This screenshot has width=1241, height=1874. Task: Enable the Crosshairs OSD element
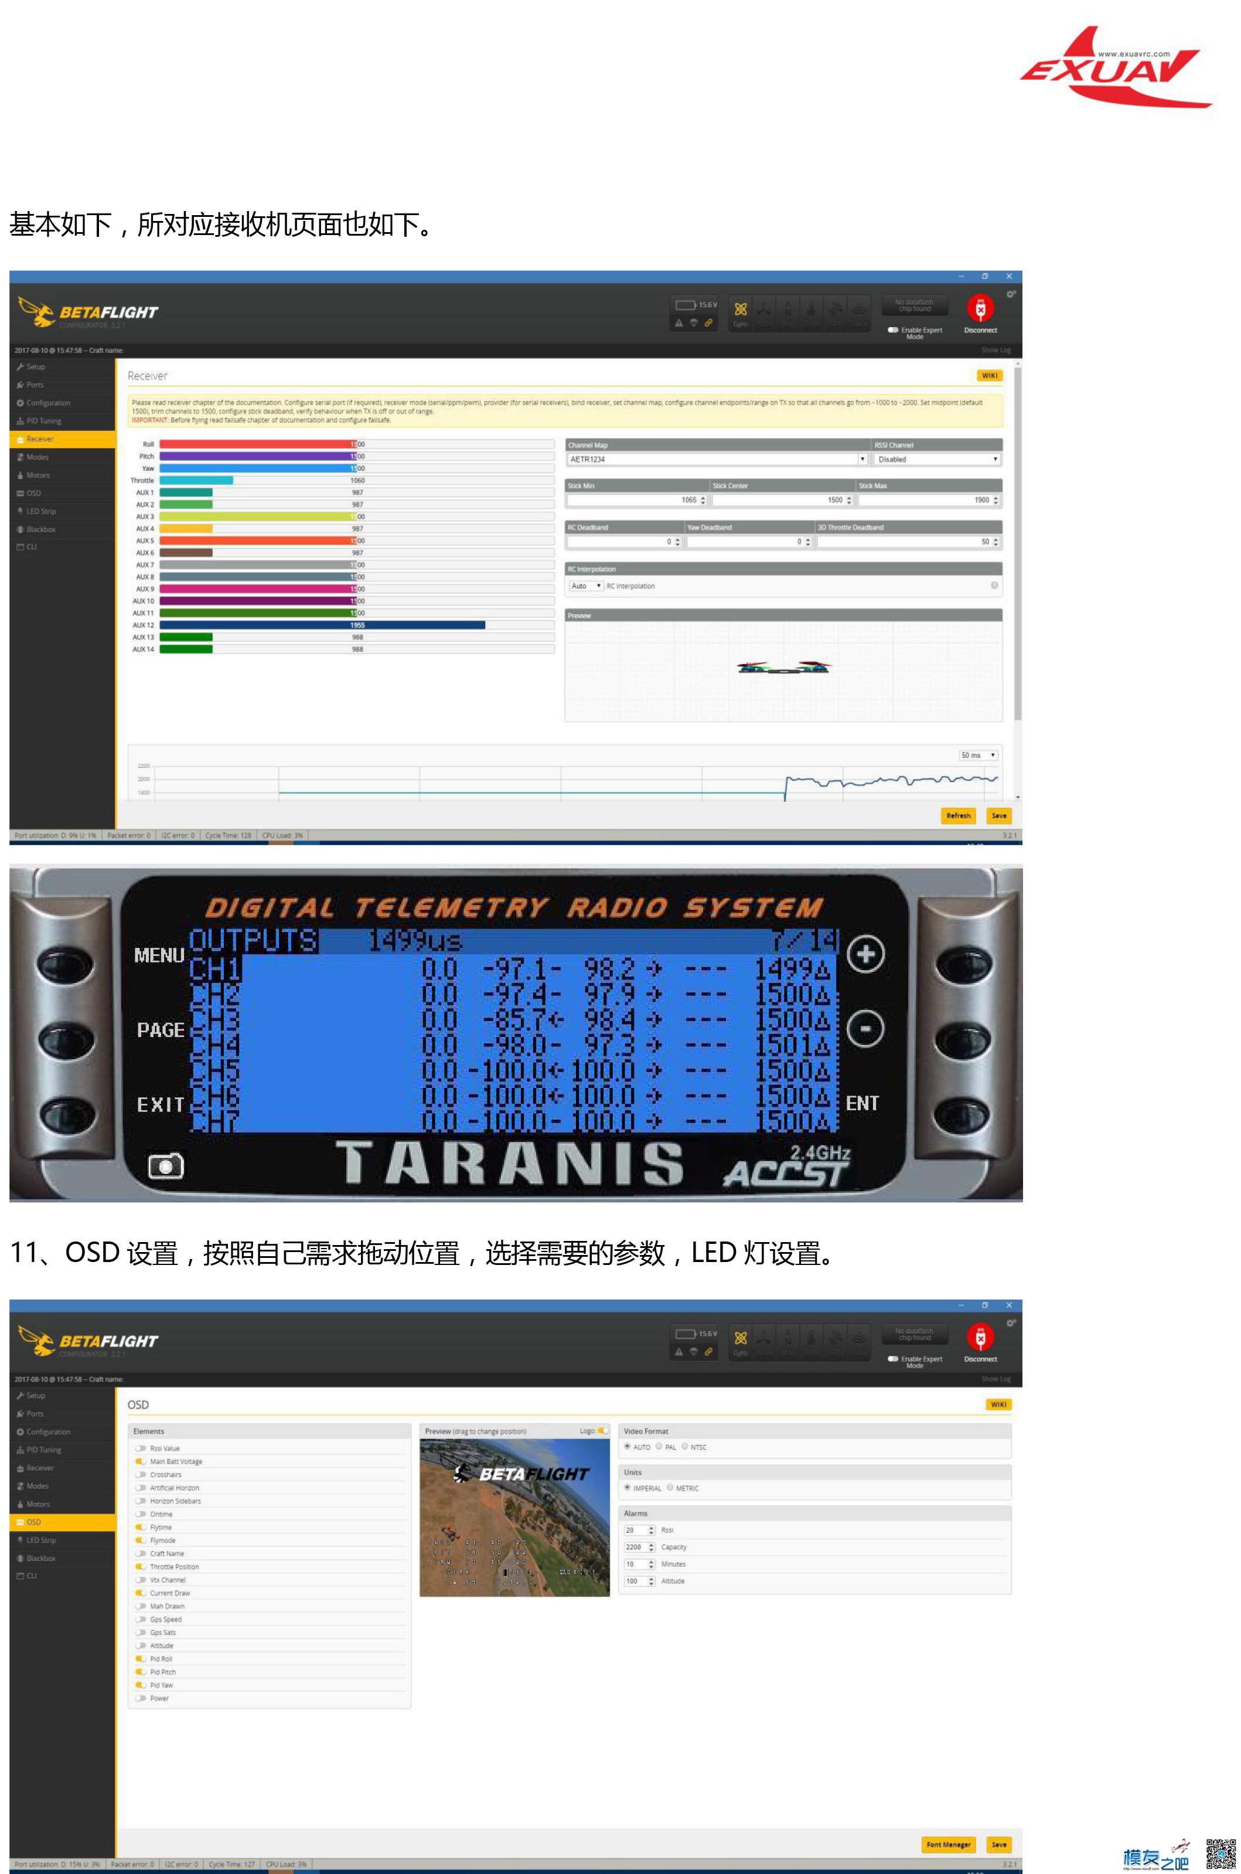click(x=140, y=1475)
